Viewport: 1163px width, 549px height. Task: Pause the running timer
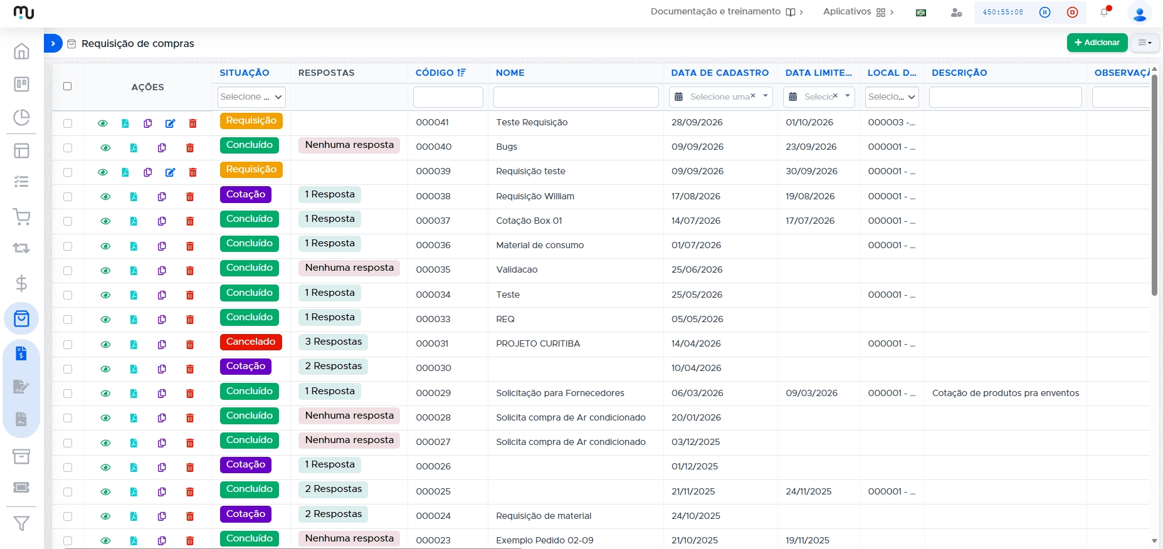[1045, 12]
